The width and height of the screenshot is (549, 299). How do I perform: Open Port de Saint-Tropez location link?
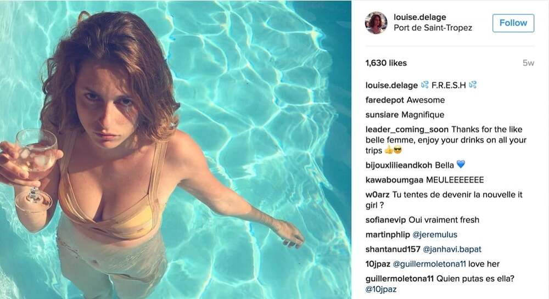(x=433, y=28)
